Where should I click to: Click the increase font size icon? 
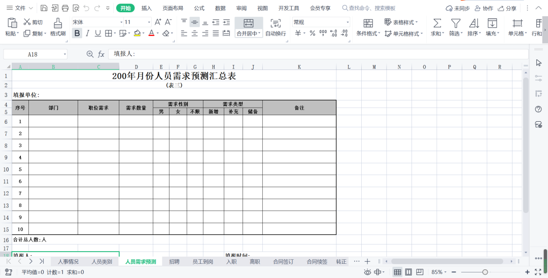point(158,22)
